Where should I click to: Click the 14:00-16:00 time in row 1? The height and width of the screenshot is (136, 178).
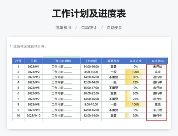pos(91,67)
